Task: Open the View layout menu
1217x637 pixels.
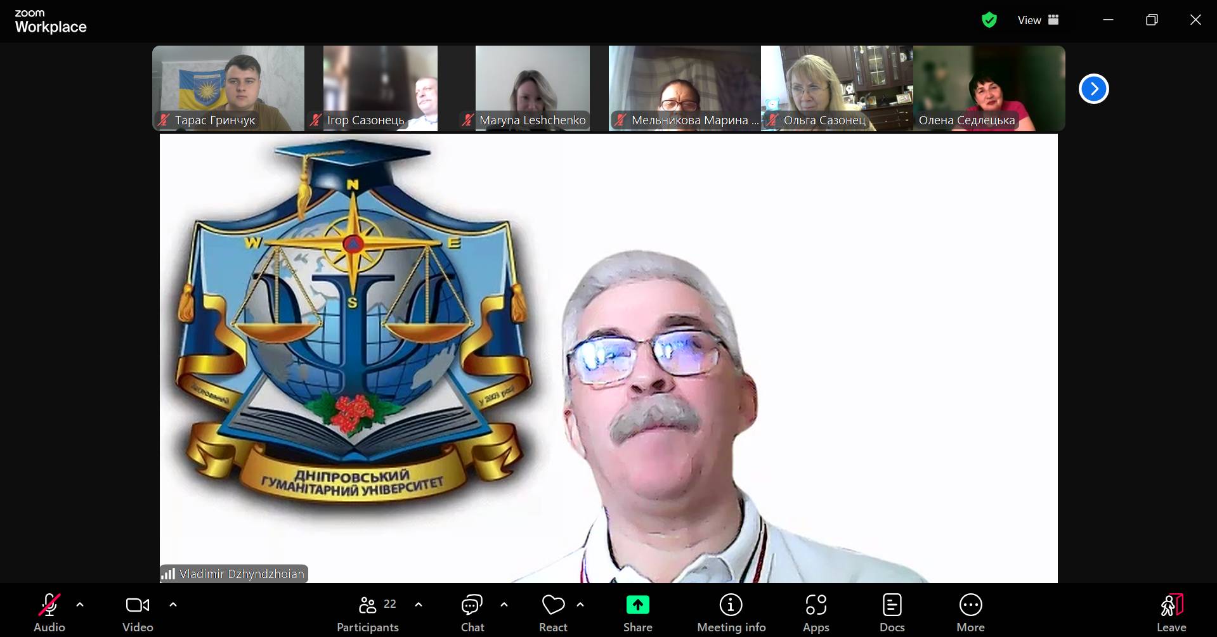Action: click(x=1038, y=20)
